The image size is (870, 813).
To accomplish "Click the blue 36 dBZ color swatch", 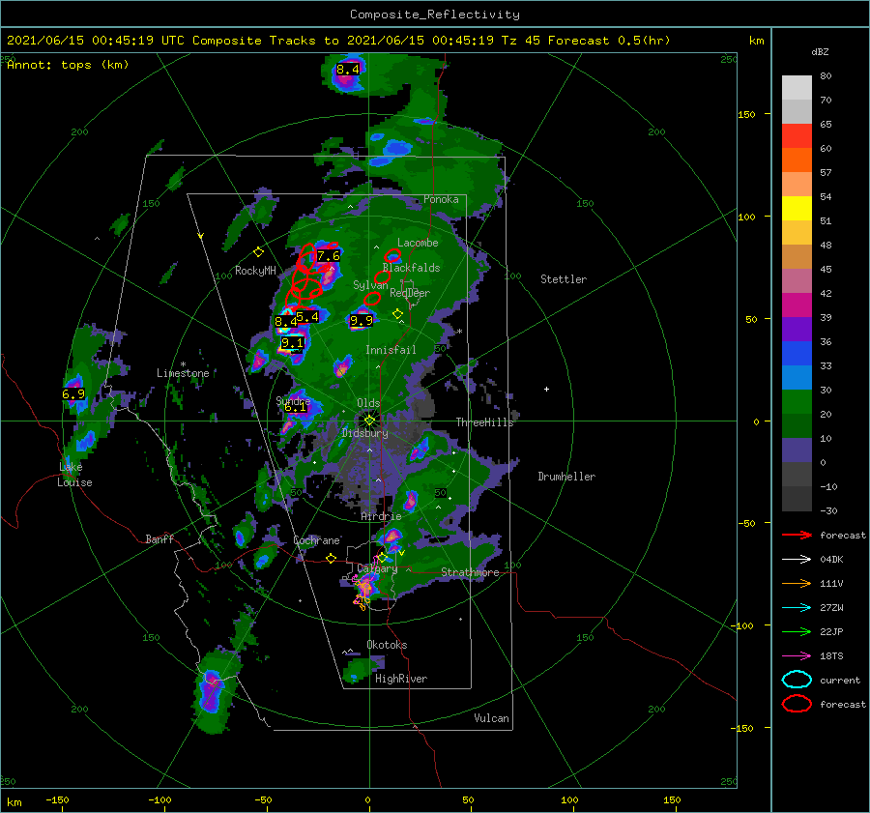I will (797, 353).
